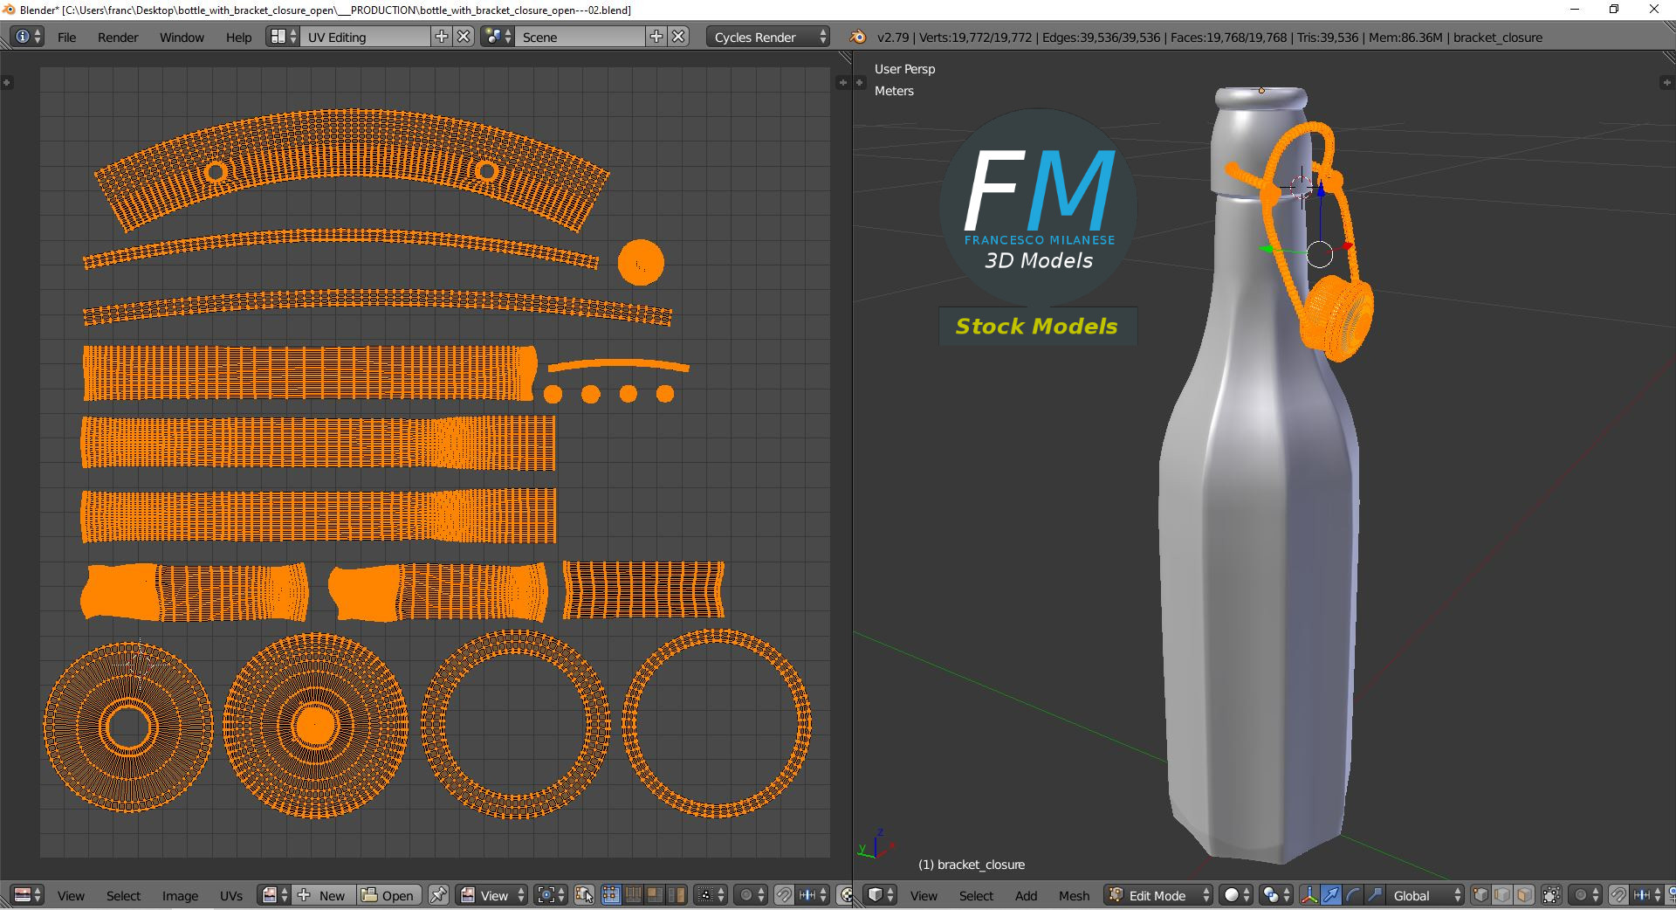Select mesh vertex select mode
This screenshot has width=1676, height=910.
(1480, 895)
